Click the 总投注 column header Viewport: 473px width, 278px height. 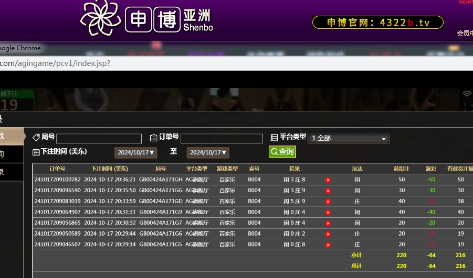401,169
